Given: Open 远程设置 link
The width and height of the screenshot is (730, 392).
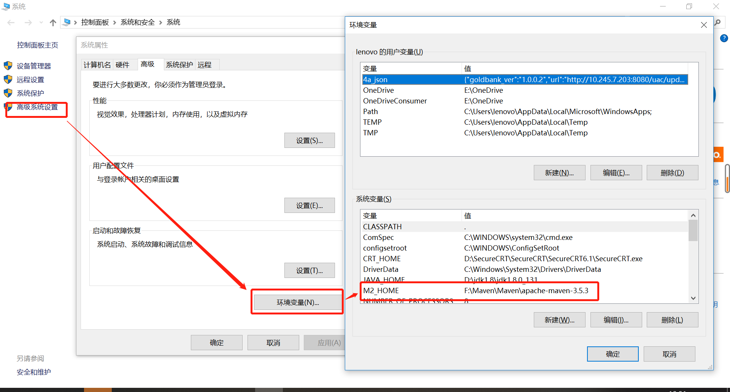Looking at the screenshot, I should (30, 80).
